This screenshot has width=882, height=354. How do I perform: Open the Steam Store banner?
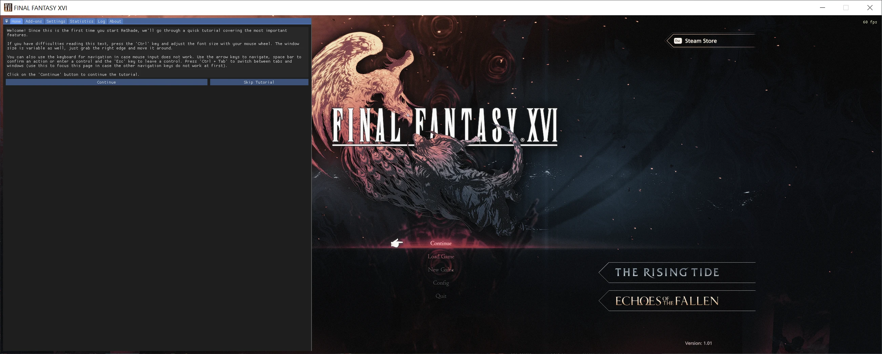(x=710, y=41)
